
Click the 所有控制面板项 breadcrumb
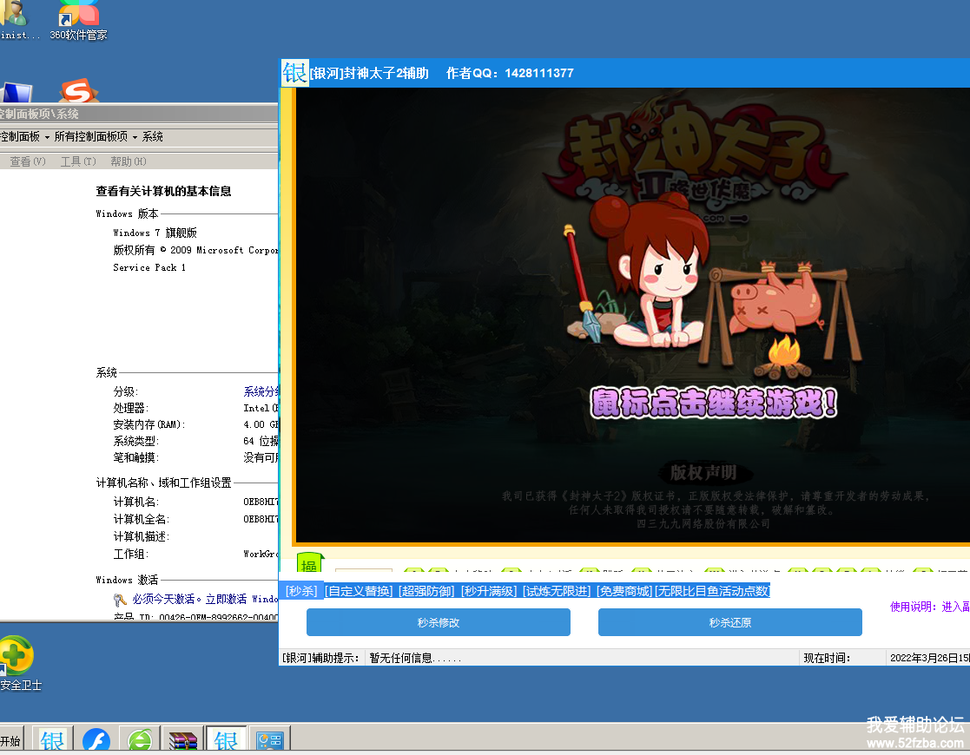click(91, 136)
